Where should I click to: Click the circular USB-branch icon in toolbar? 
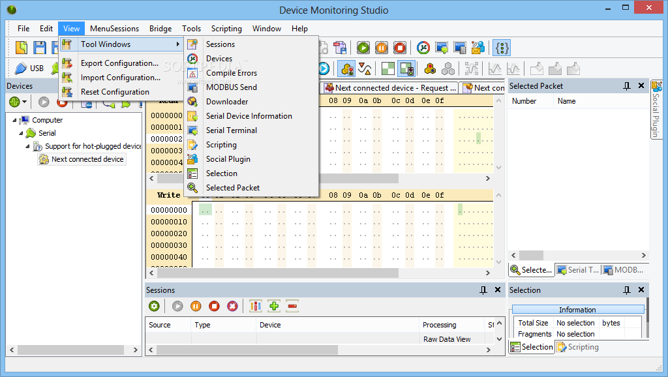[x=423, y=48]
